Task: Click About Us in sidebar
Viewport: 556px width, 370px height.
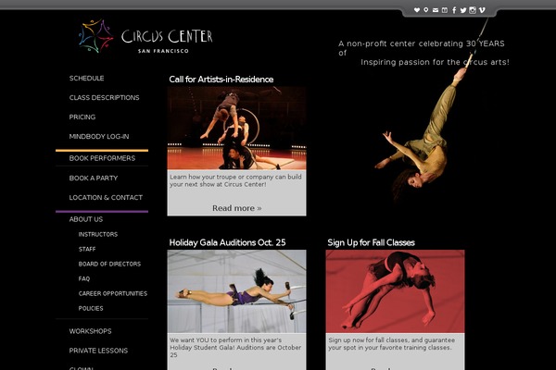Action: pyautogui.click(x=86, y=219)
